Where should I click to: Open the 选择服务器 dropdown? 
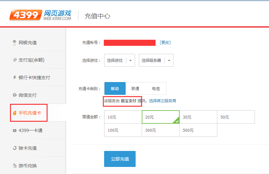tap(156, 60)
